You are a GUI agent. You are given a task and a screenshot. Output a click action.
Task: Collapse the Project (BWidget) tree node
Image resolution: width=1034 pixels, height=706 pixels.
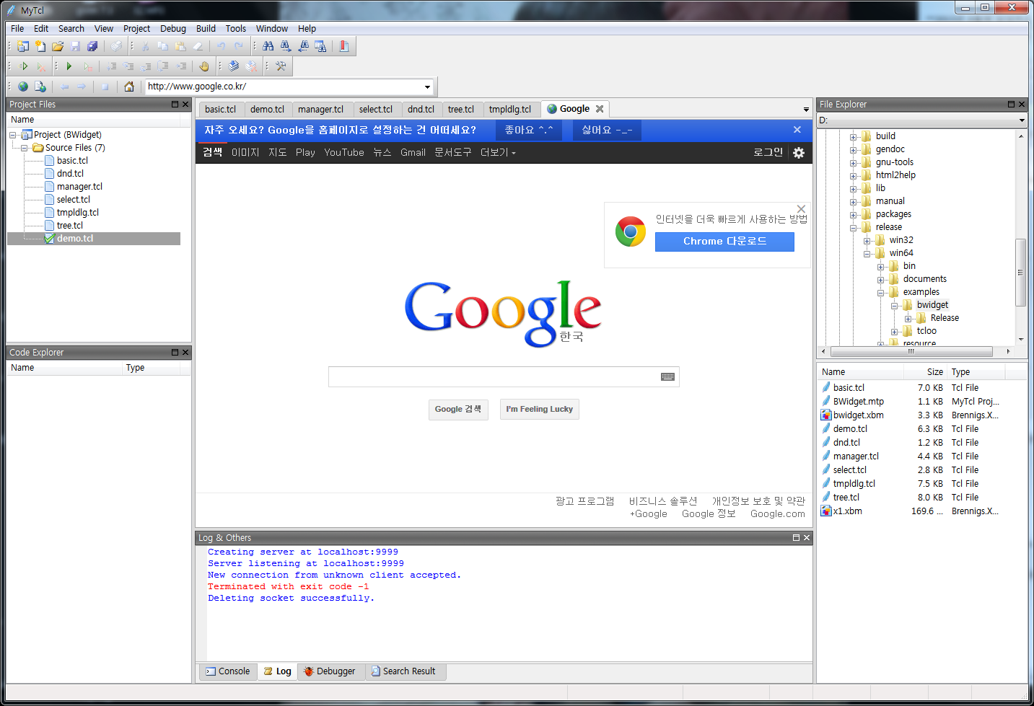pos(13,135)
